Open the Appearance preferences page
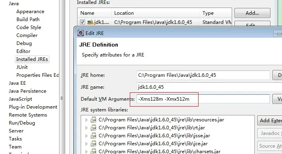Viewport: 282px width, 154px height. [x=30, y=12]
